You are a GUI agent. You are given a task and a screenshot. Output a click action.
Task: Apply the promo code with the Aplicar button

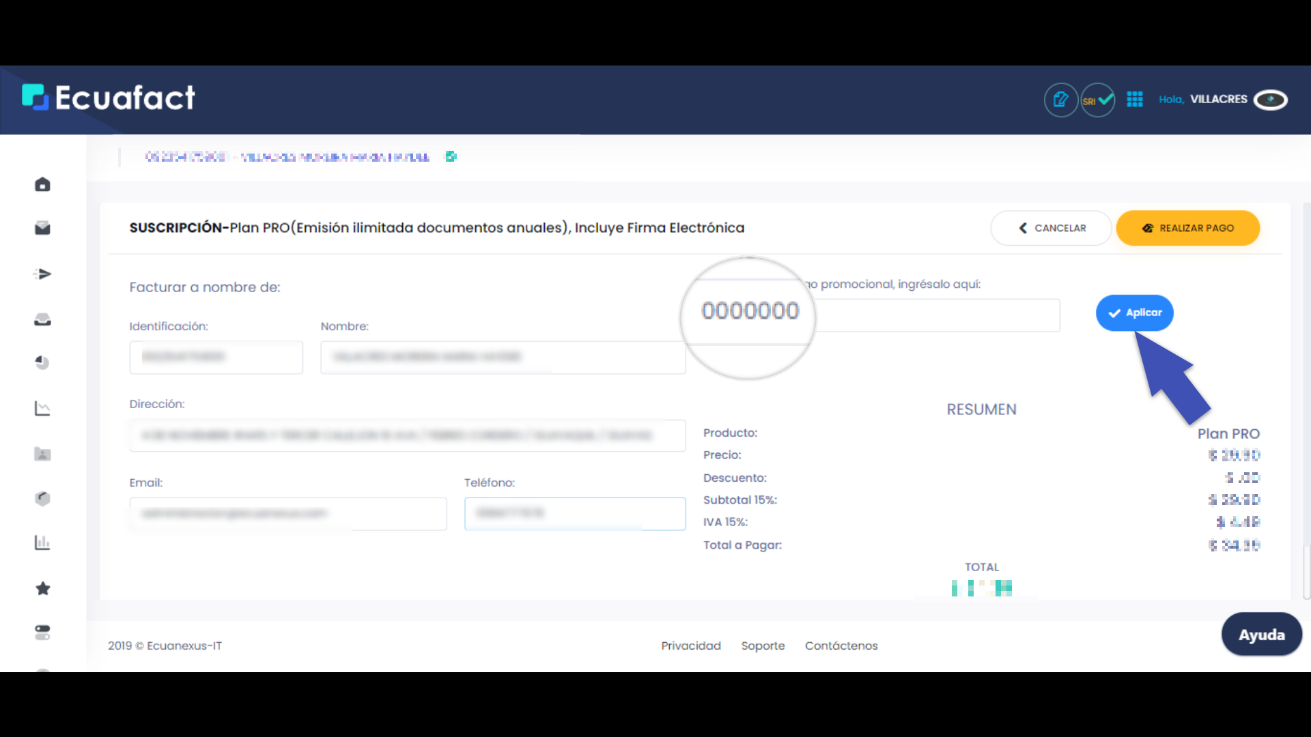(x=1134, y=313)
